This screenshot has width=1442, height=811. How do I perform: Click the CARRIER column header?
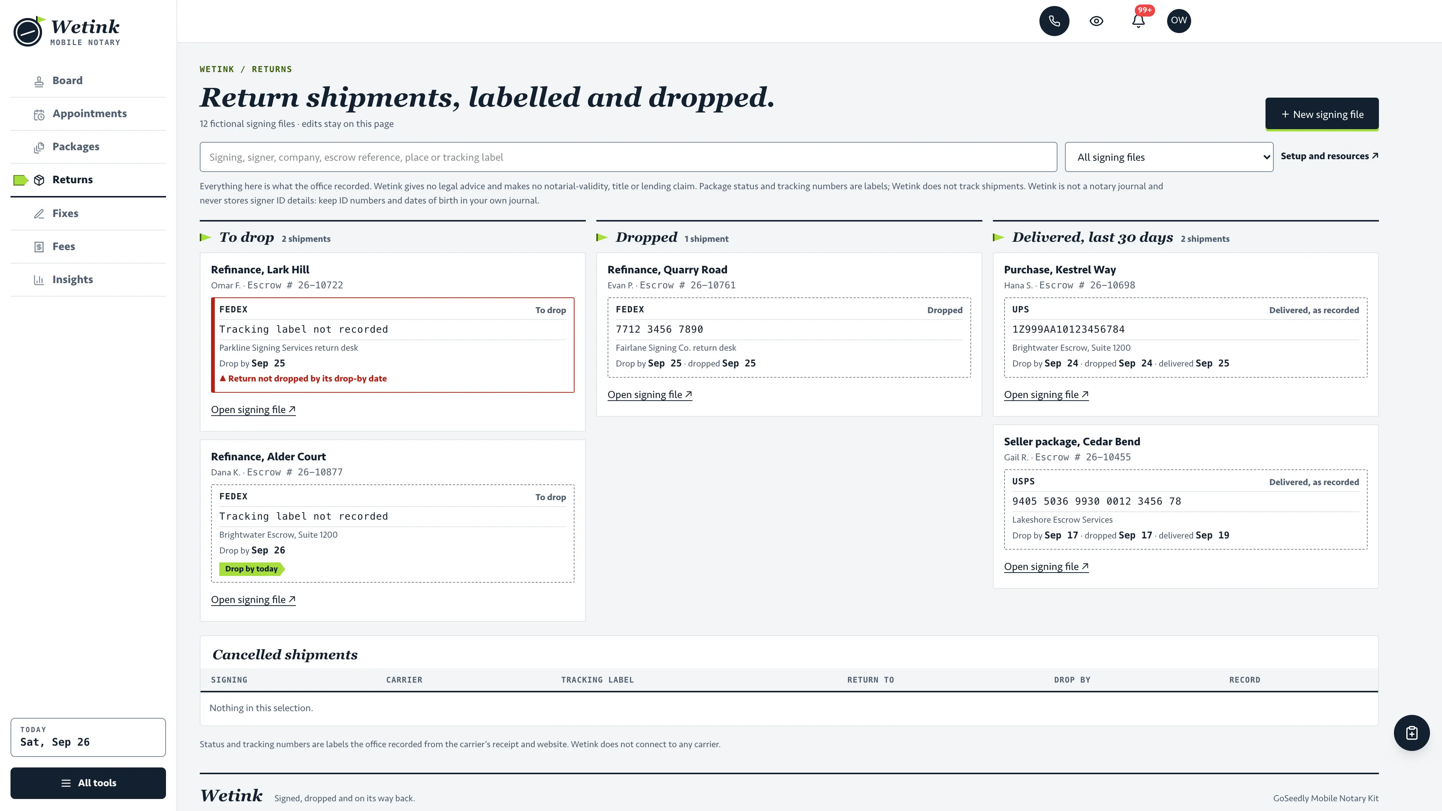[x=404, y=680]
